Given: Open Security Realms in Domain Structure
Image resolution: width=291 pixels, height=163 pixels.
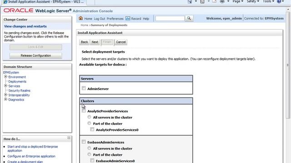Looking at the screenshot, I should (x=19, y=91).
